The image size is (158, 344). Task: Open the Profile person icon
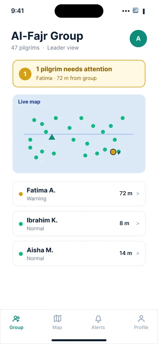point(141,318)
